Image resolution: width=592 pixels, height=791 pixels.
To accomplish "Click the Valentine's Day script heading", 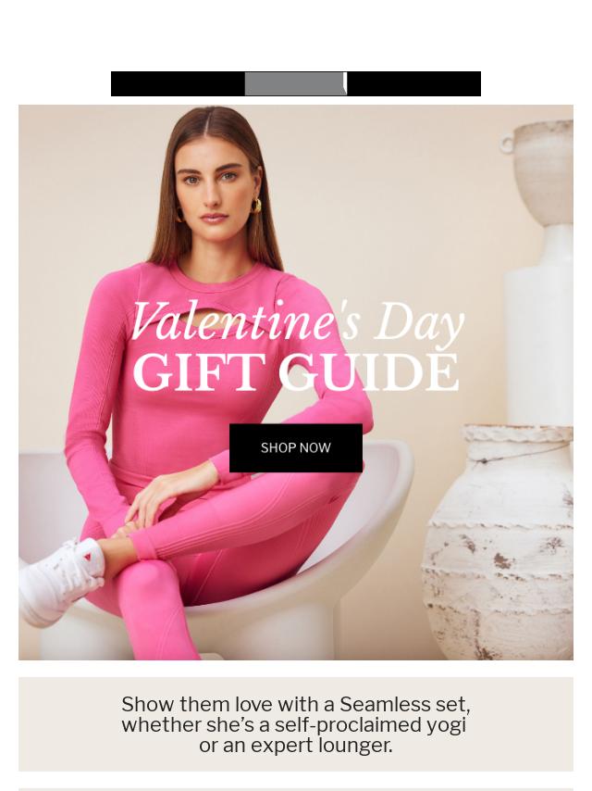I will [x=297, y=321].
